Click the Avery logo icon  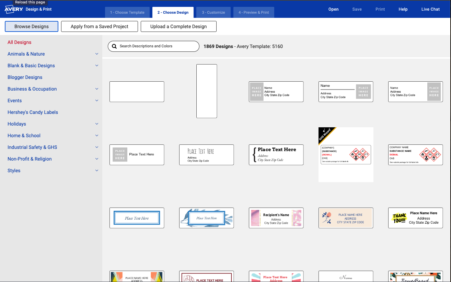pos(14,9)
